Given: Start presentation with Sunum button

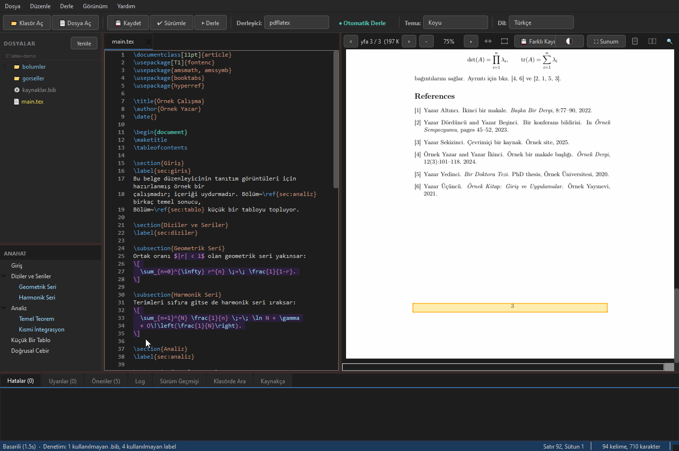Looking at the screenshot, I should [606, 42].
